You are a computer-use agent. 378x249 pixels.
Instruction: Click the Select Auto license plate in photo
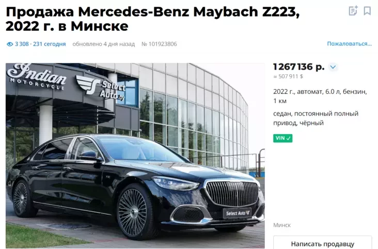(237, 213)
